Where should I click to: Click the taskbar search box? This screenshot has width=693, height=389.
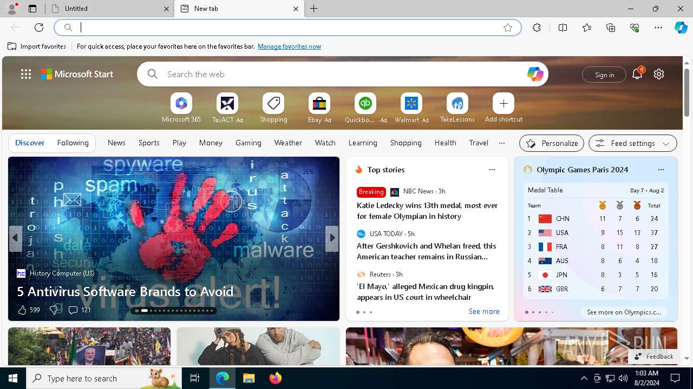click(104, 378)
